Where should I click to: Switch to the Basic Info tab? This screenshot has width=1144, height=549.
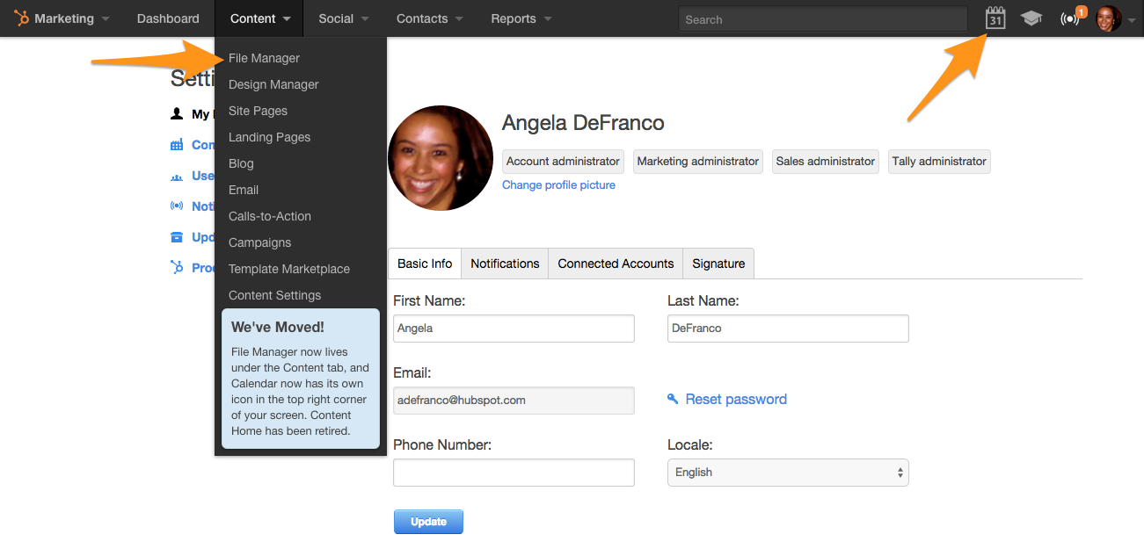[425, 264]
